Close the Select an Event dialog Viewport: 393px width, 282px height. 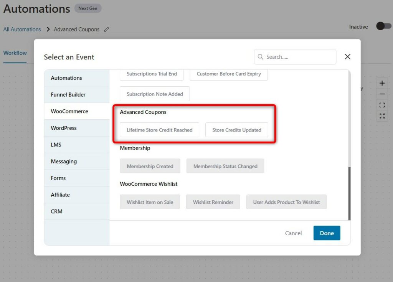pyautogui.click(x=347, y=57)
